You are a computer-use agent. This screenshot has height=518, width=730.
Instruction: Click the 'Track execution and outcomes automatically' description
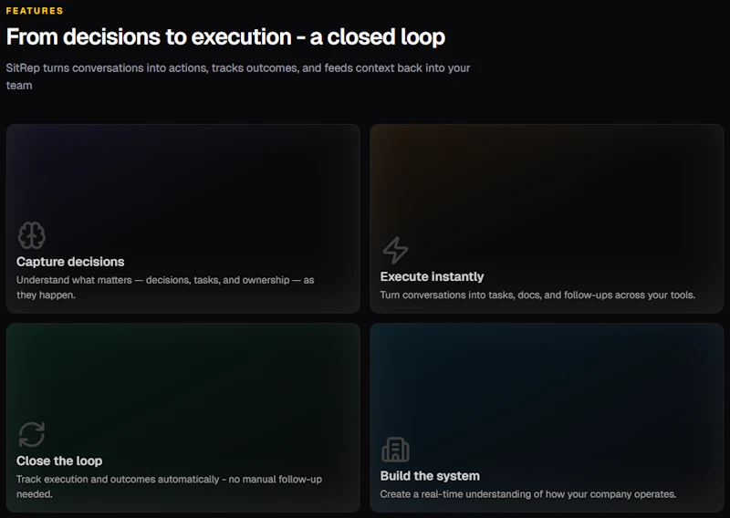coord(169,486)
